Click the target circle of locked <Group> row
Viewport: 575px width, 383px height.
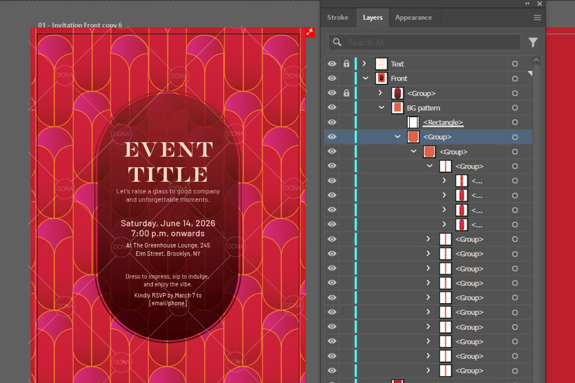pos(515,93)
